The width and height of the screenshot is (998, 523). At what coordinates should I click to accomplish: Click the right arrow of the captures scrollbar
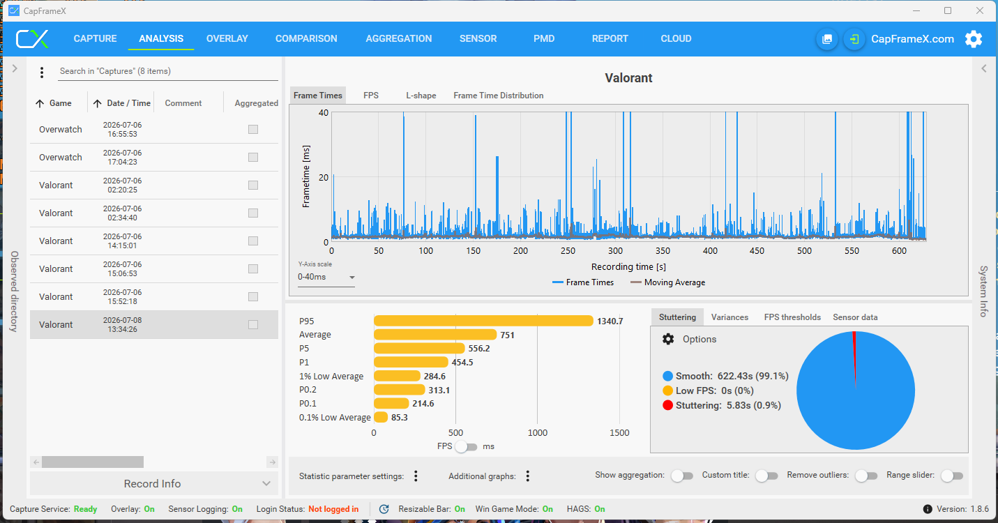coord(273,462)
